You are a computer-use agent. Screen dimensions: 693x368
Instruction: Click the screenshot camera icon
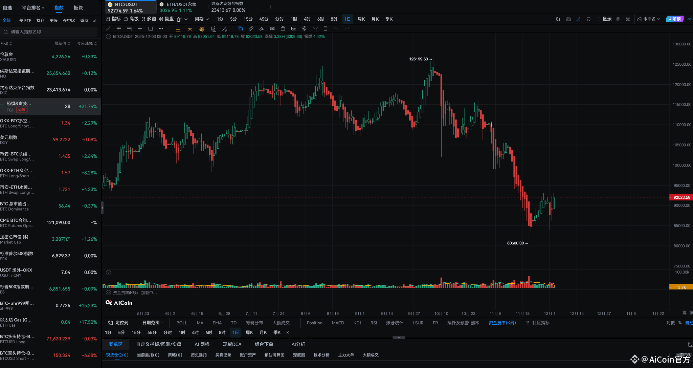pyautogui.click(x=568, y=19)
